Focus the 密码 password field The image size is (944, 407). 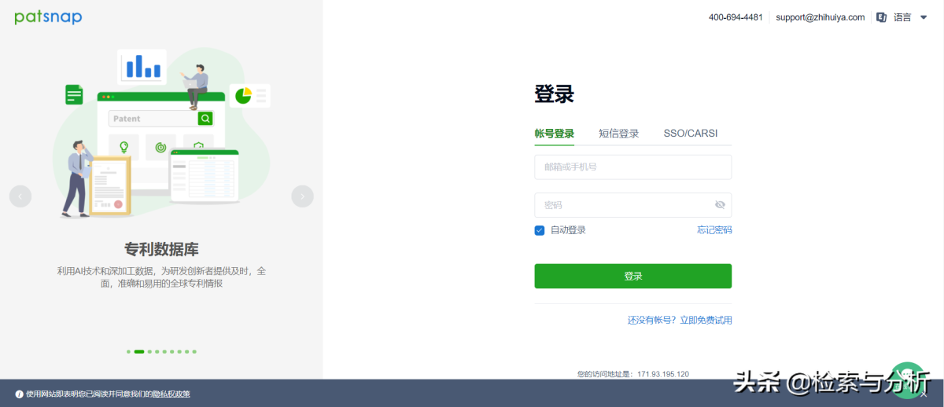click(633, 205)
